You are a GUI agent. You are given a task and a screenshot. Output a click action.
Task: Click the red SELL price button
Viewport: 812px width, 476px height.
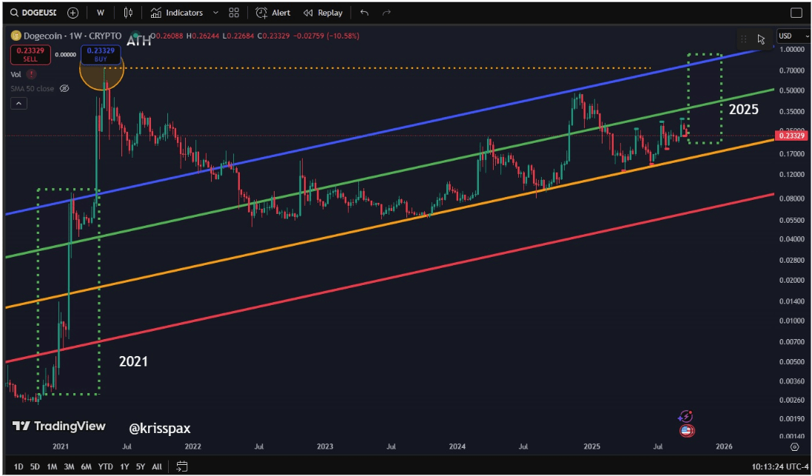coord(30,54)
